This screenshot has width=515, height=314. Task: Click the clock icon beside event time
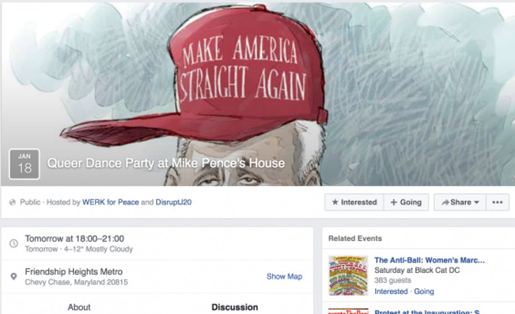coord(13,243)
